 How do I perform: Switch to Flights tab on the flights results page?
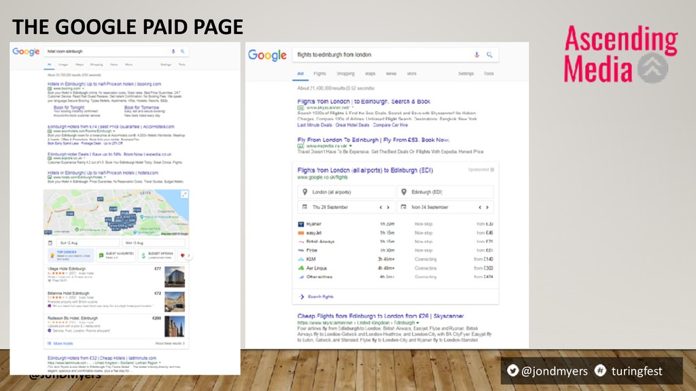(319, 73)
